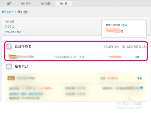Click the blue info icon in product row
Screen dimensions: 151x113
[141, 88]
